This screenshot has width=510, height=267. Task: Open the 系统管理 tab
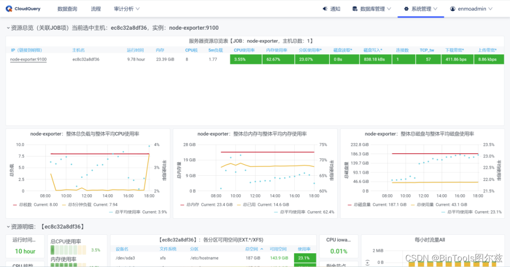(x=421, y=9)
